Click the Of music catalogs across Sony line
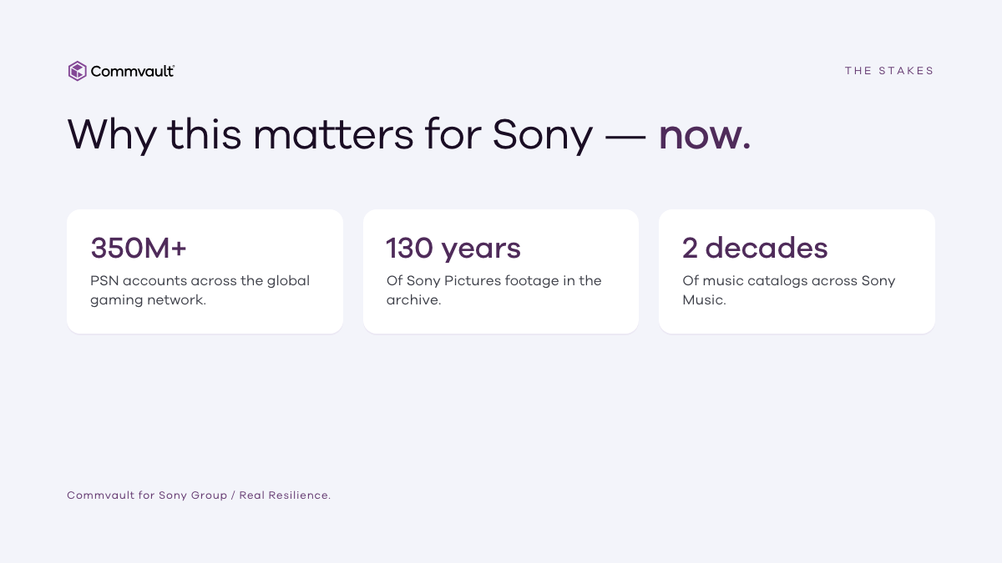 (x=788, y=280)
